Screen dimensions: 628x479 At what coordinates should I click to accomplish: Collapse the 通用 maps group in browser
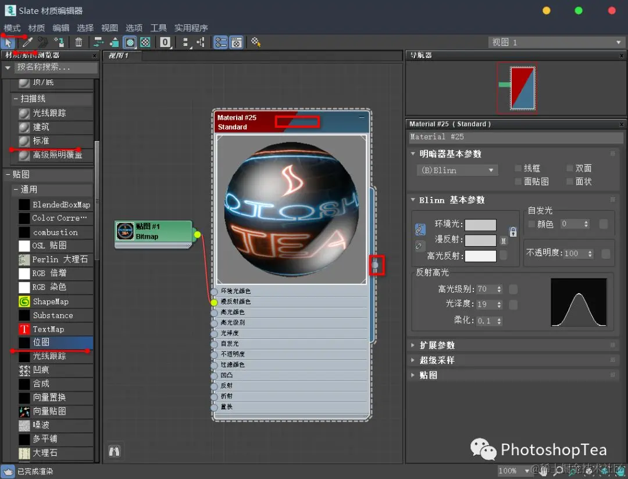pyautogui.click(x=15, y=189)
